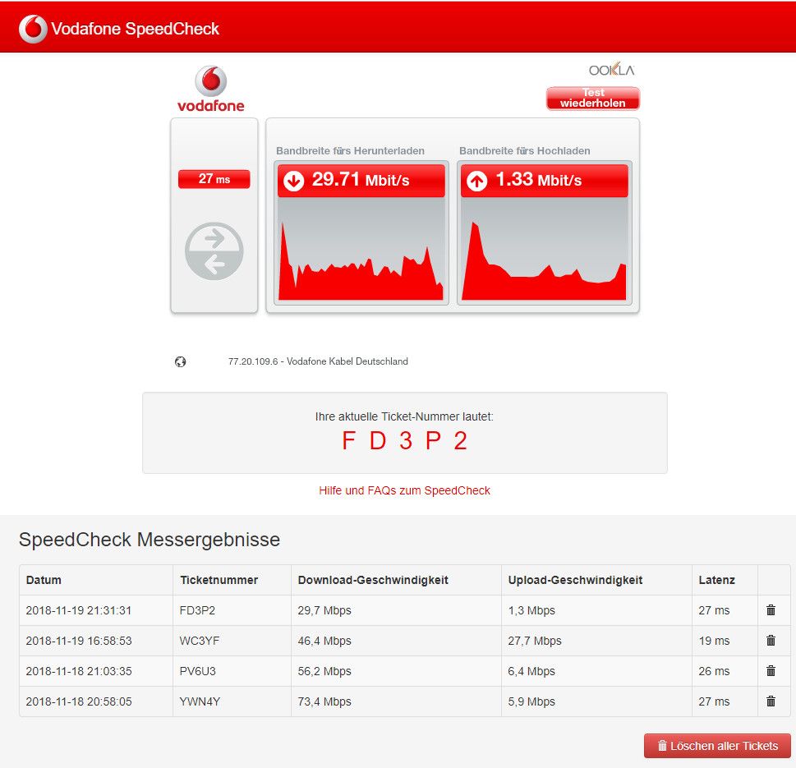
Task: Click the Vodafone logo in the red header
Action: tap(33, 29)
